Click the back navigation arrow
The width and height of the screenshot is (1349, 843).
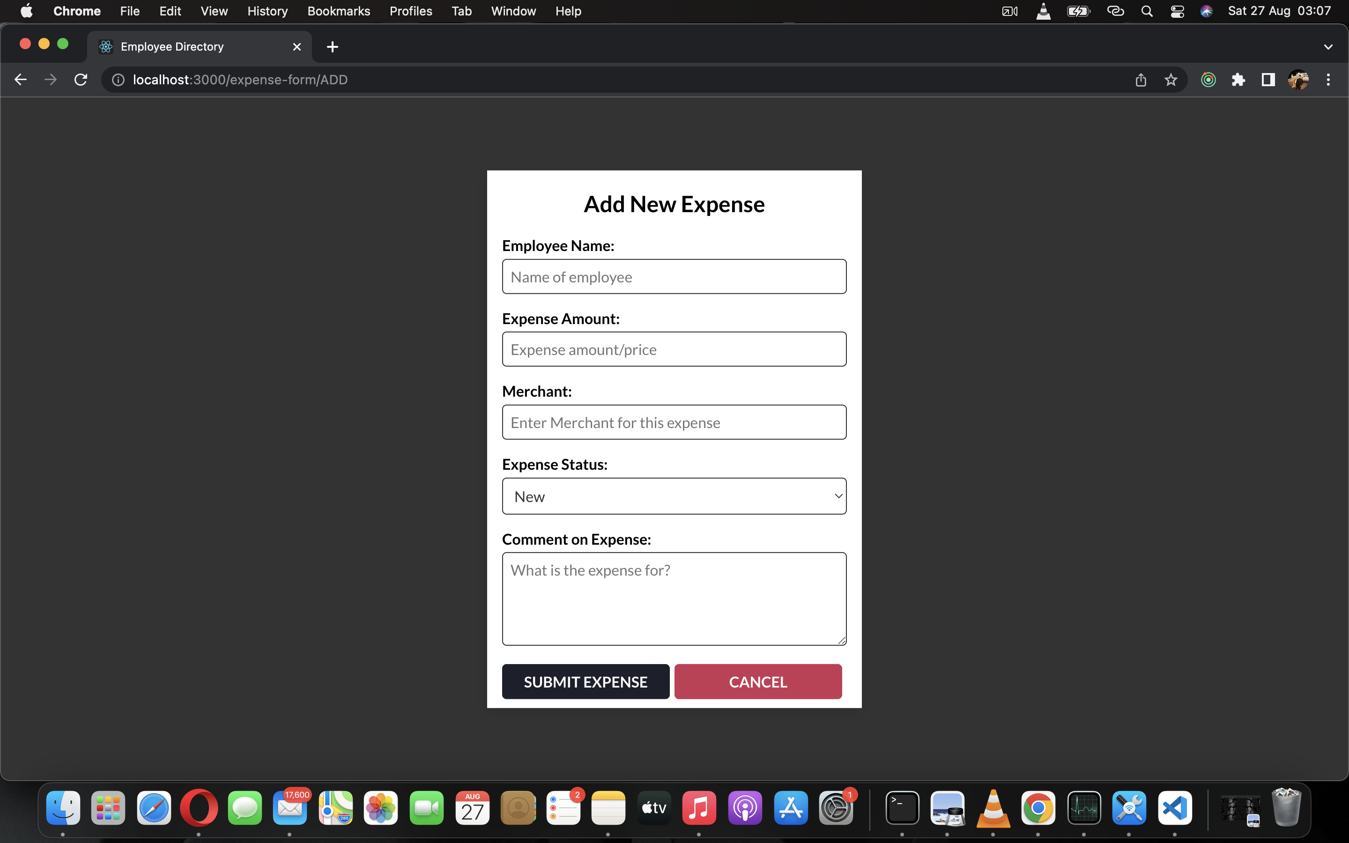point(21,79)
